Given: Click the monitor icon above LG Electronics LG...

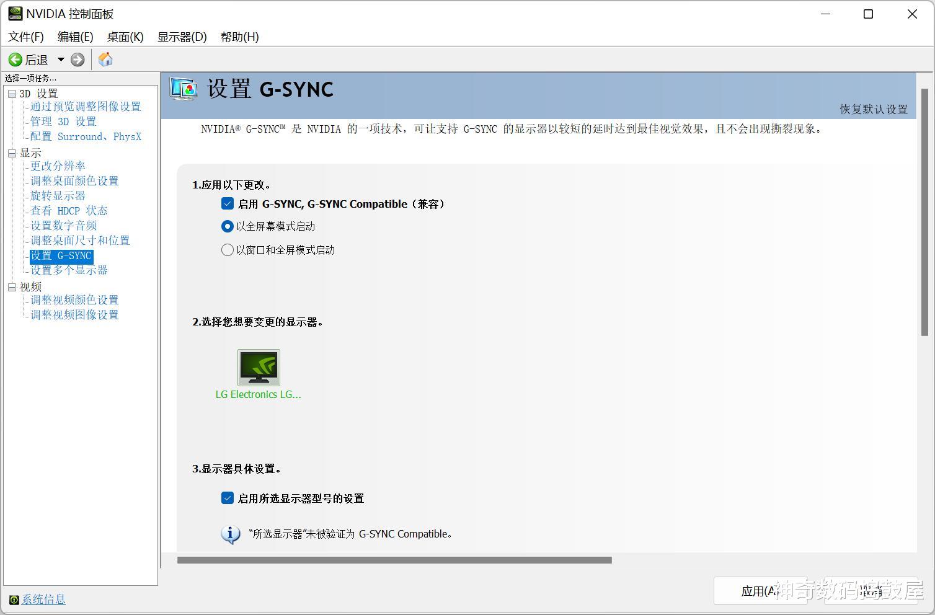Looking at the screenshot, I should point(259,367).
